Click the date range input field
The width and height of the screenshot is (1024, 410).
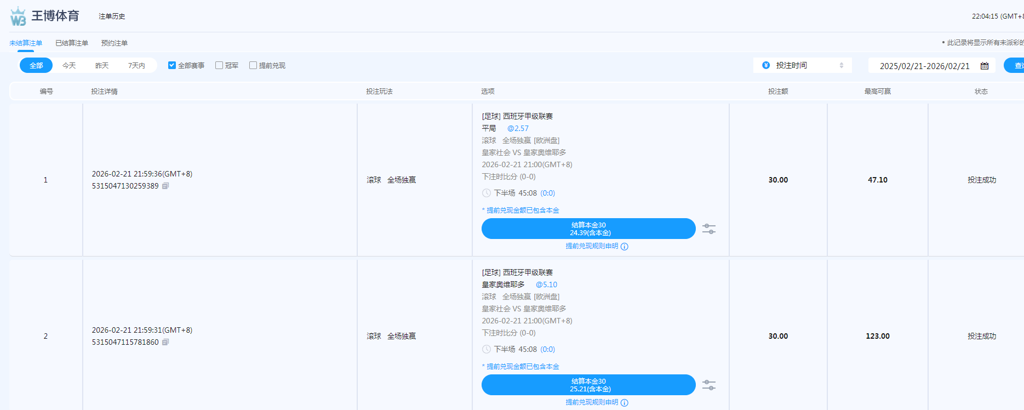click(x=924, y=66)
